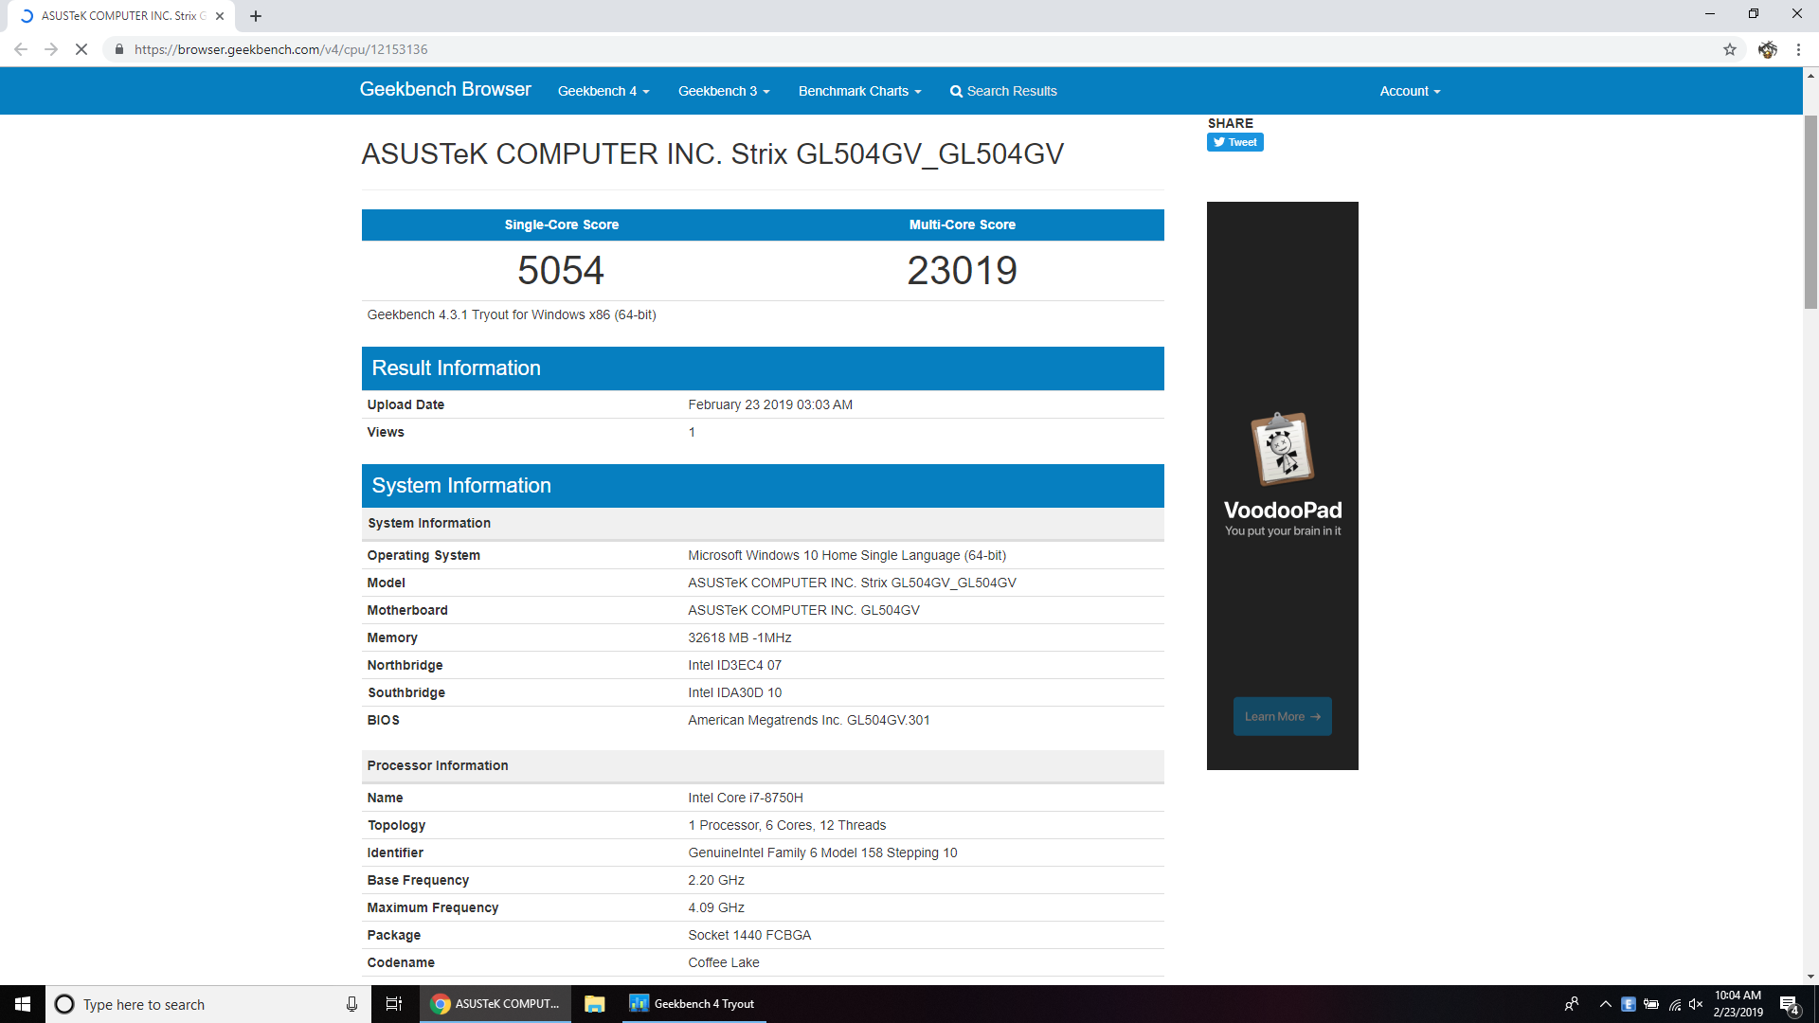Click the 23019 multi-core score

(x=962, y=271)
